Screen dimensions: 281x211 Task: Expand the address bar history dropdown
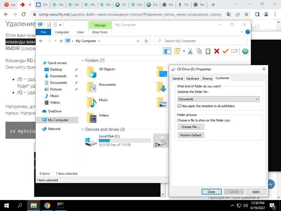138,41
